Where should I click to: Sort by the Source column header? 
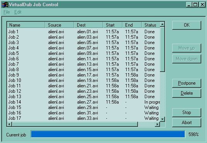click(x=60, y=25)
